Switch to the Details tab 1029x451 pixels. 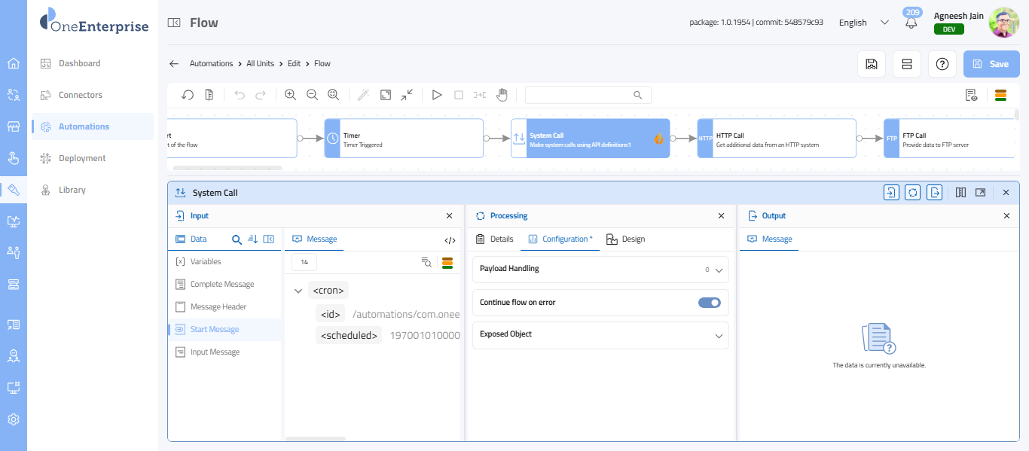point(494,239)
